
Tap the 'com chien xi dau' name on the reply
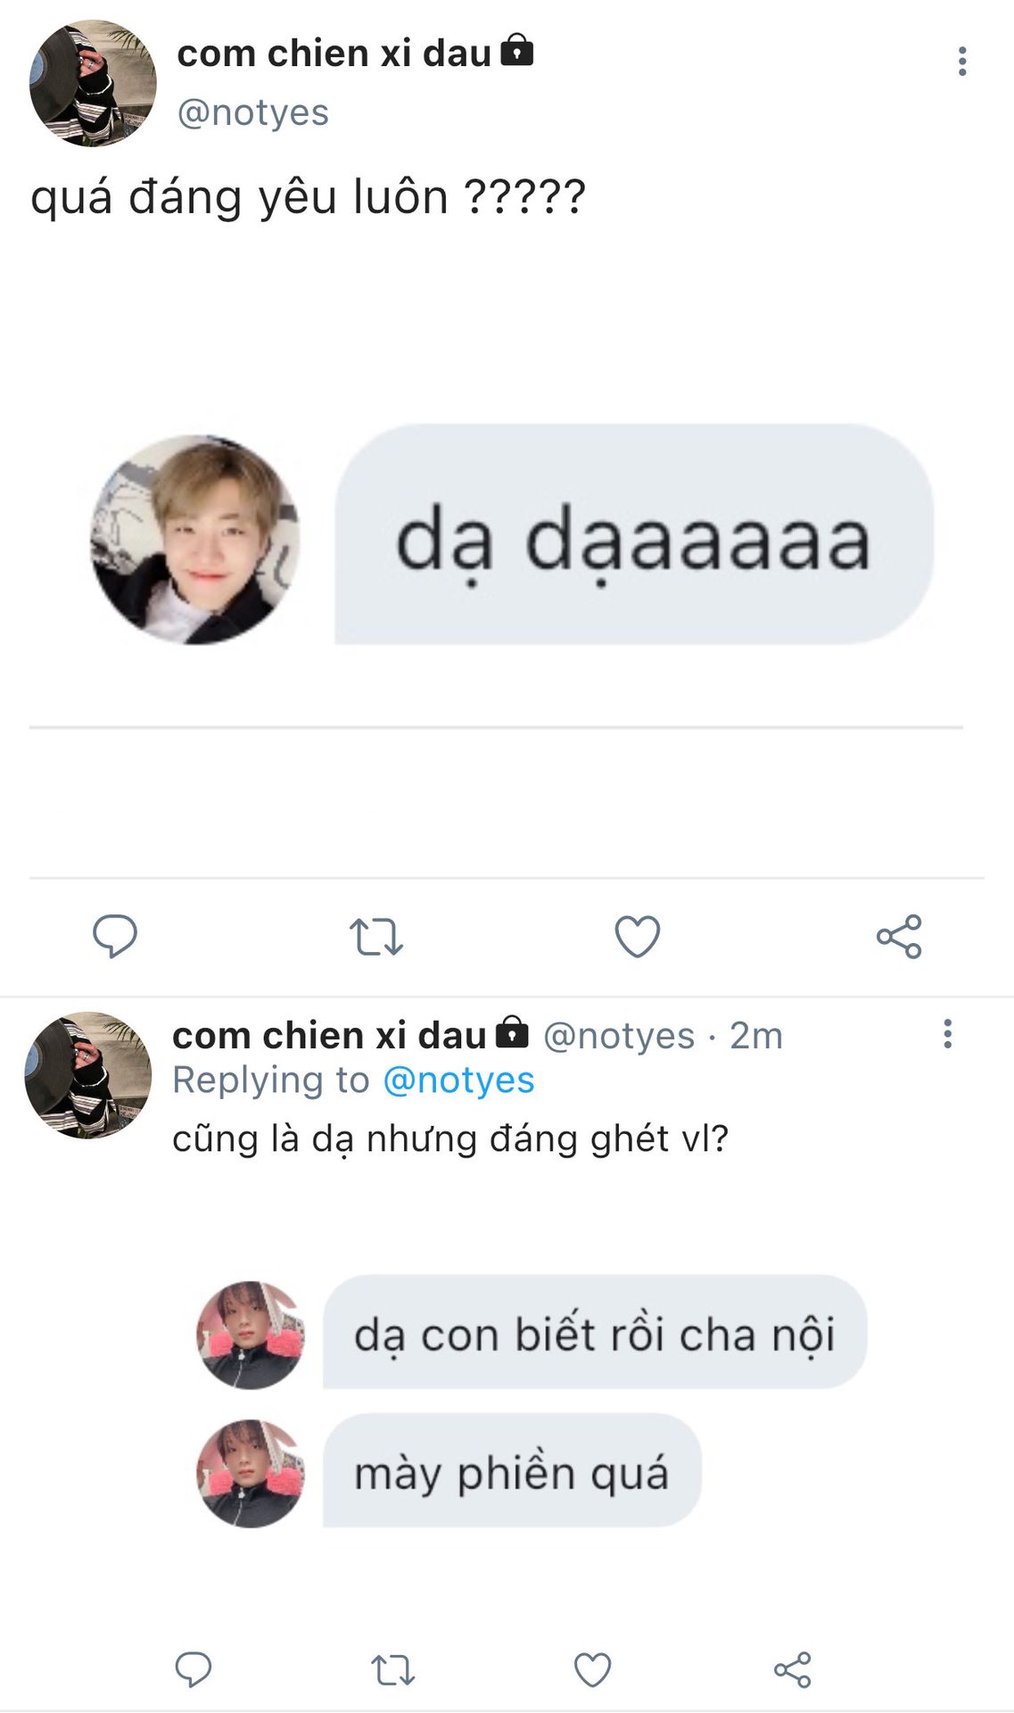coord(329,1036)
